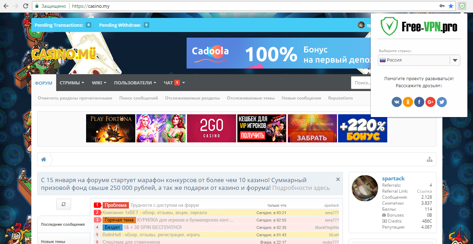Share via VK icon
The height and width of the screenshot is (244, 473).
tap(397, 102)
